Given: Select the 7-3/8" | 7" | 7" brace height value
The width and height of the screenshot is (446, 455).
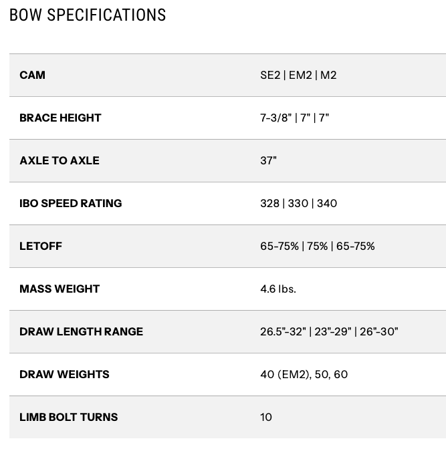Looking at the screenshot, I should click(294, 118).
